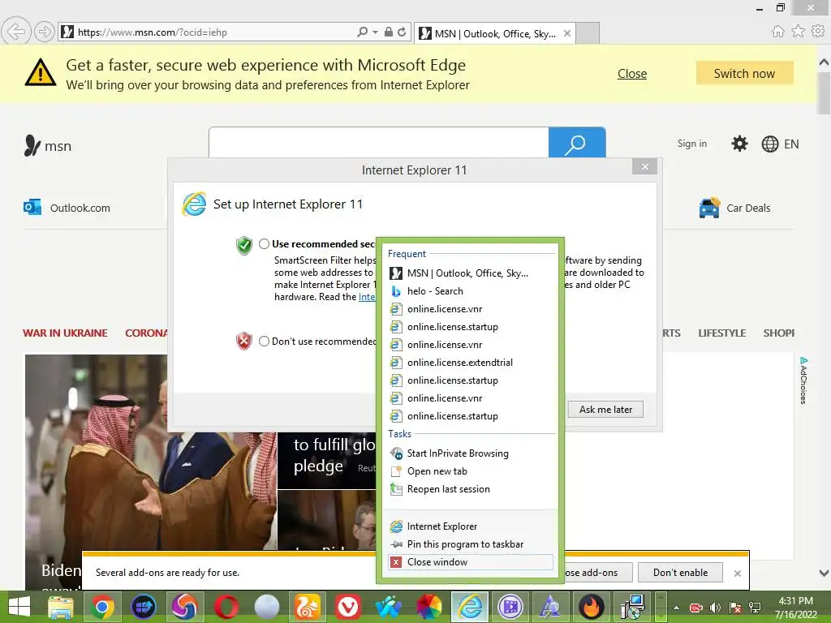Open WAR IN UKRAINE news category
The image size is (831, 623).
pos(65,333)
